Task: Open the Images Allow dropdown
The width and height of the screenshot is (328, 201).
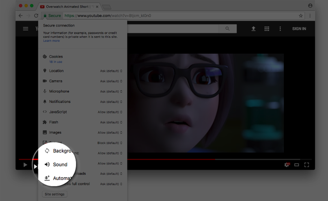Action: pos(110,133)
